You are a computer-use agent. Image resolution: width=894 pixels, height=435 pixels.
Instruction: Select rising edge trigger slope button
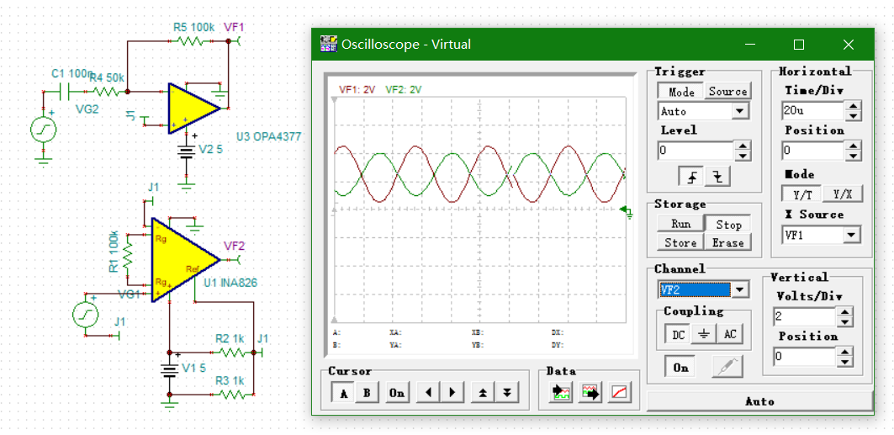click(x=693, y=178)
